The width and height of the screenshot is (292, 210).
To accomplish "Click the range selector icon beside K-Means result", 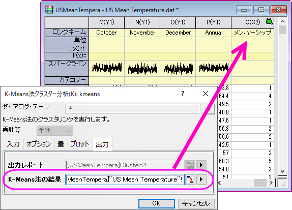I will coord(190,179).
